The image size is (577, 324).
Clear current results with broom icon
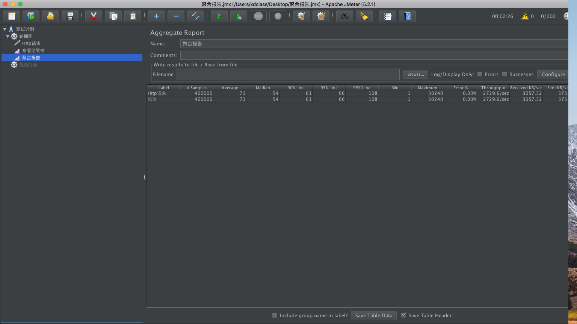tap(301, 16)
